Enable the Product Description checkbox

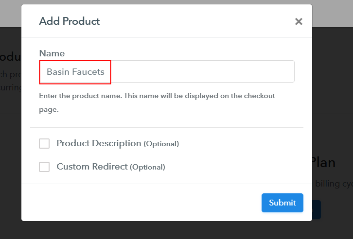pyautogui.click(x=44, y=143)
